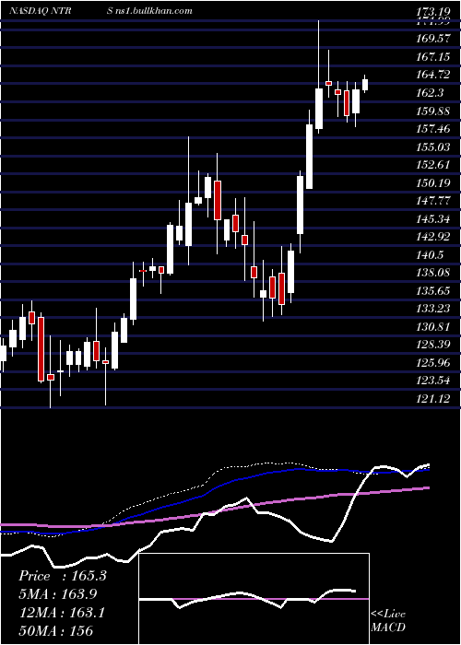Select the 150.19 price axis label
This screenshot has width=461, height=645.
434,182
